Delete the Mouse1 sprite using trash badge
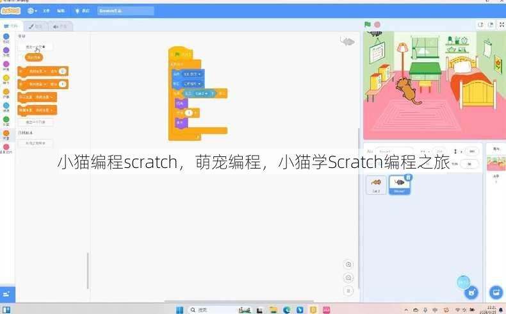Image resolution: width=506 pixels, height=314 pixels. (x=408, y=177)
